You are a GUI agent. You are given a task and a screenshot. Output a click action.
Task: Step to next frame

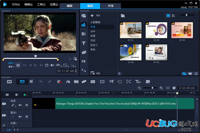(35, 65)
